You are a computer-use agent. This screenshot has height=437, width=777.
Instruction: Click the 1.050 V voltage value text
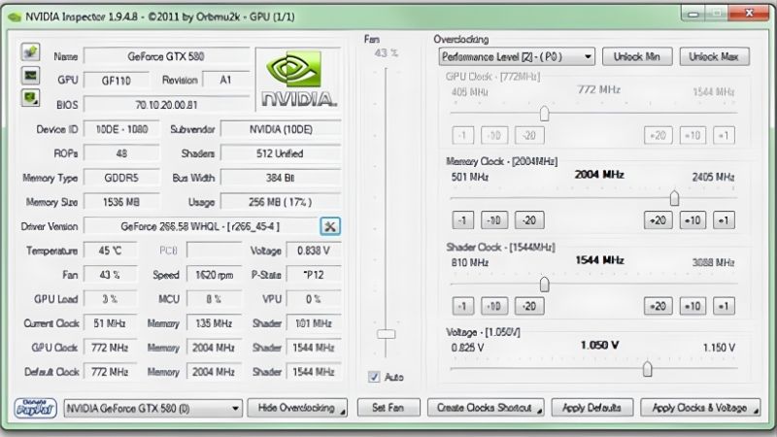(599, 345)
